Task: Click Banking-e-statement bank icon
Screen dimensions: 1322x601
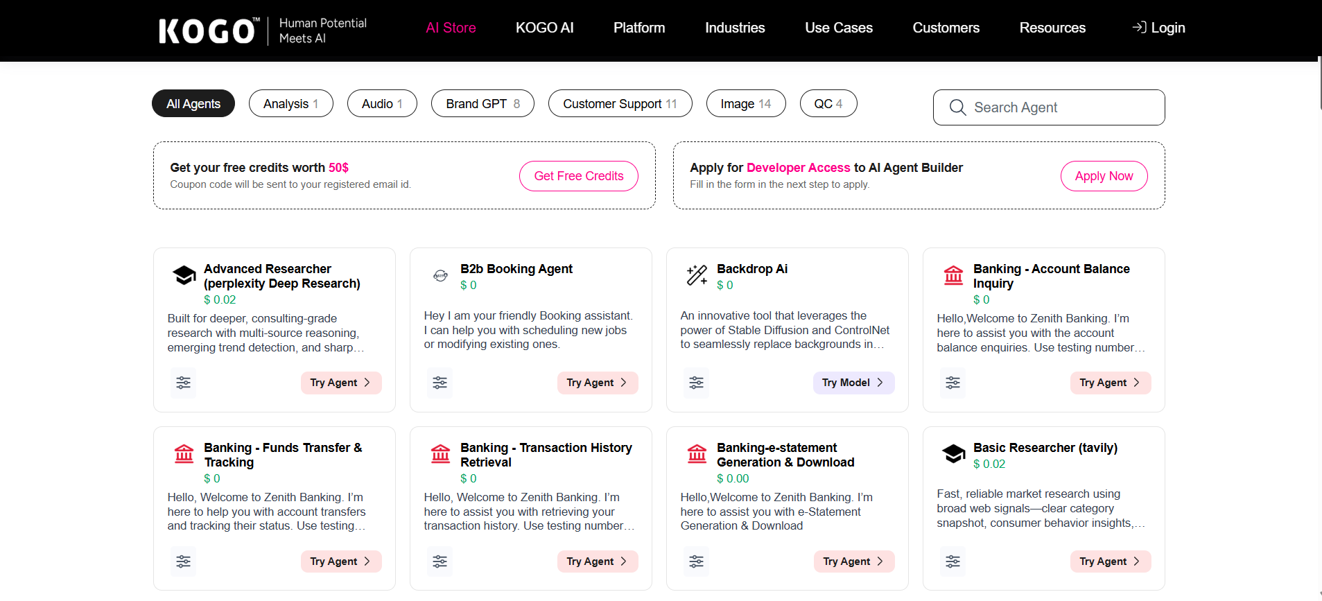Action: coord(697,455)
